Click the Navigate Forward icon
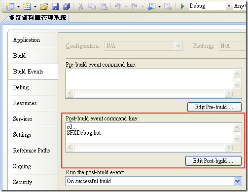 pos(168,6)
